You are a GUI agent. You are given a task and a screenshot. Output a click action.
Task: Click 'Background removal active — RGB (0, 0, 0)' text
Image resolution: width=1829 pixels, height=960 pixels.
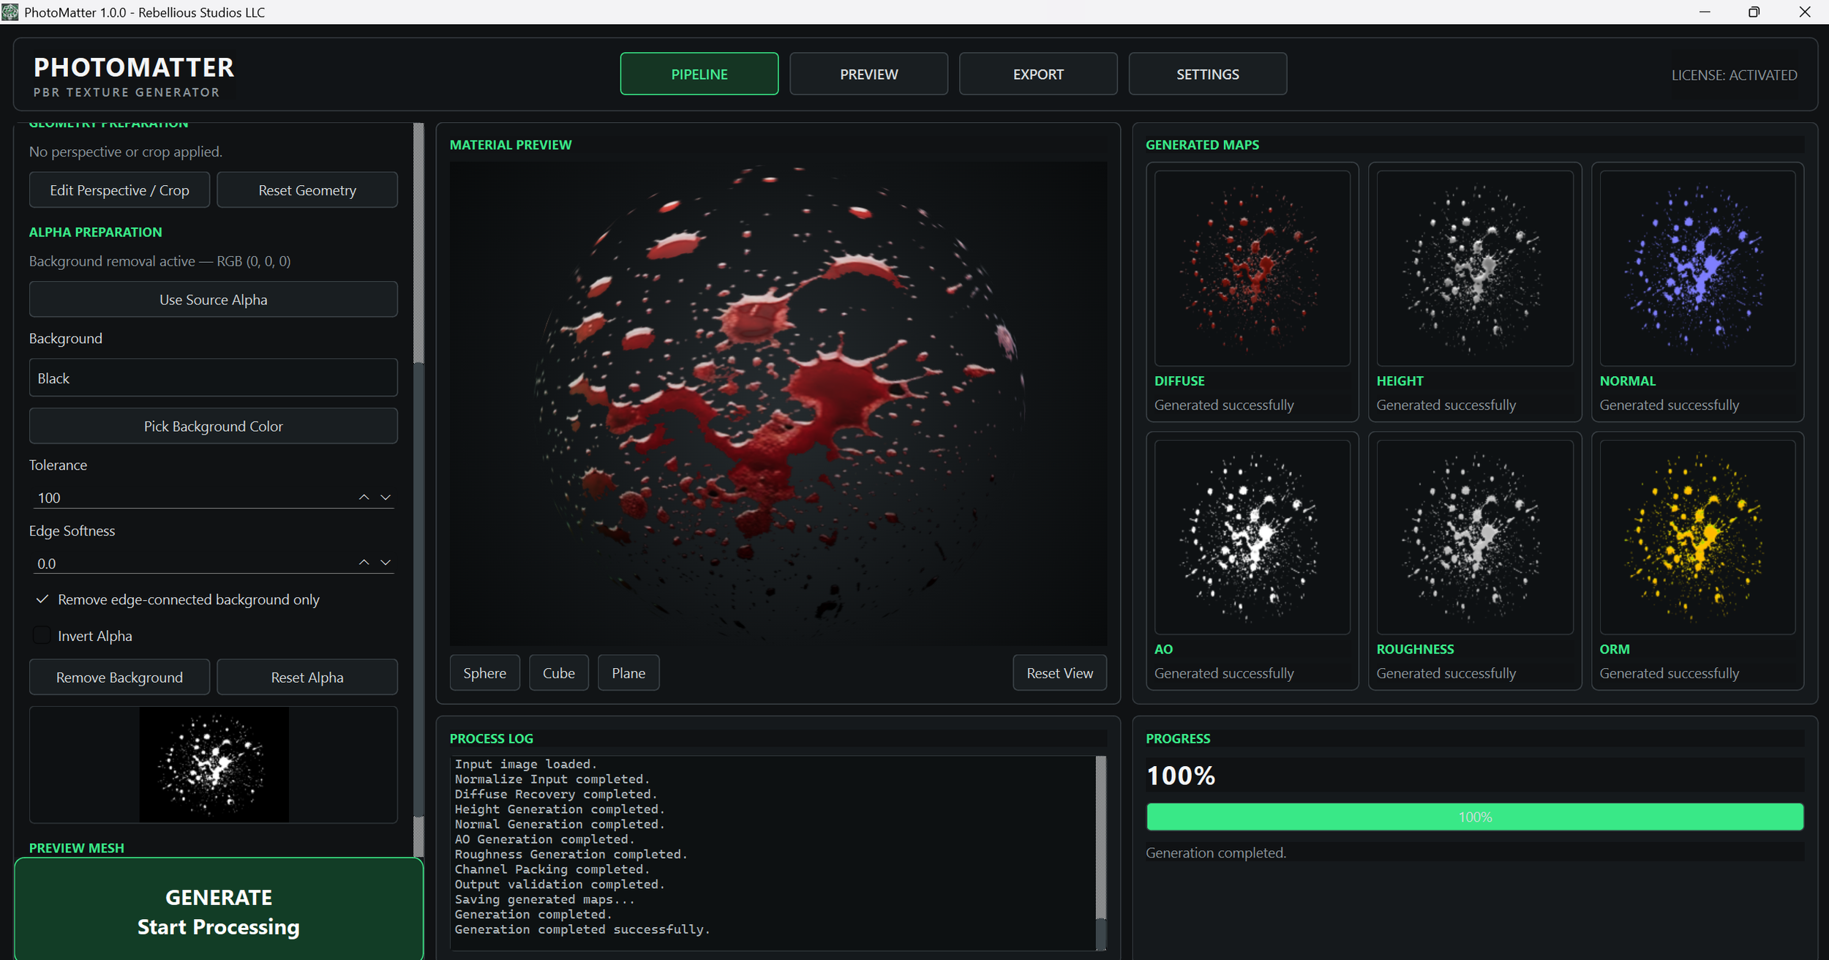pyautogui.click(x=159, y=261)
